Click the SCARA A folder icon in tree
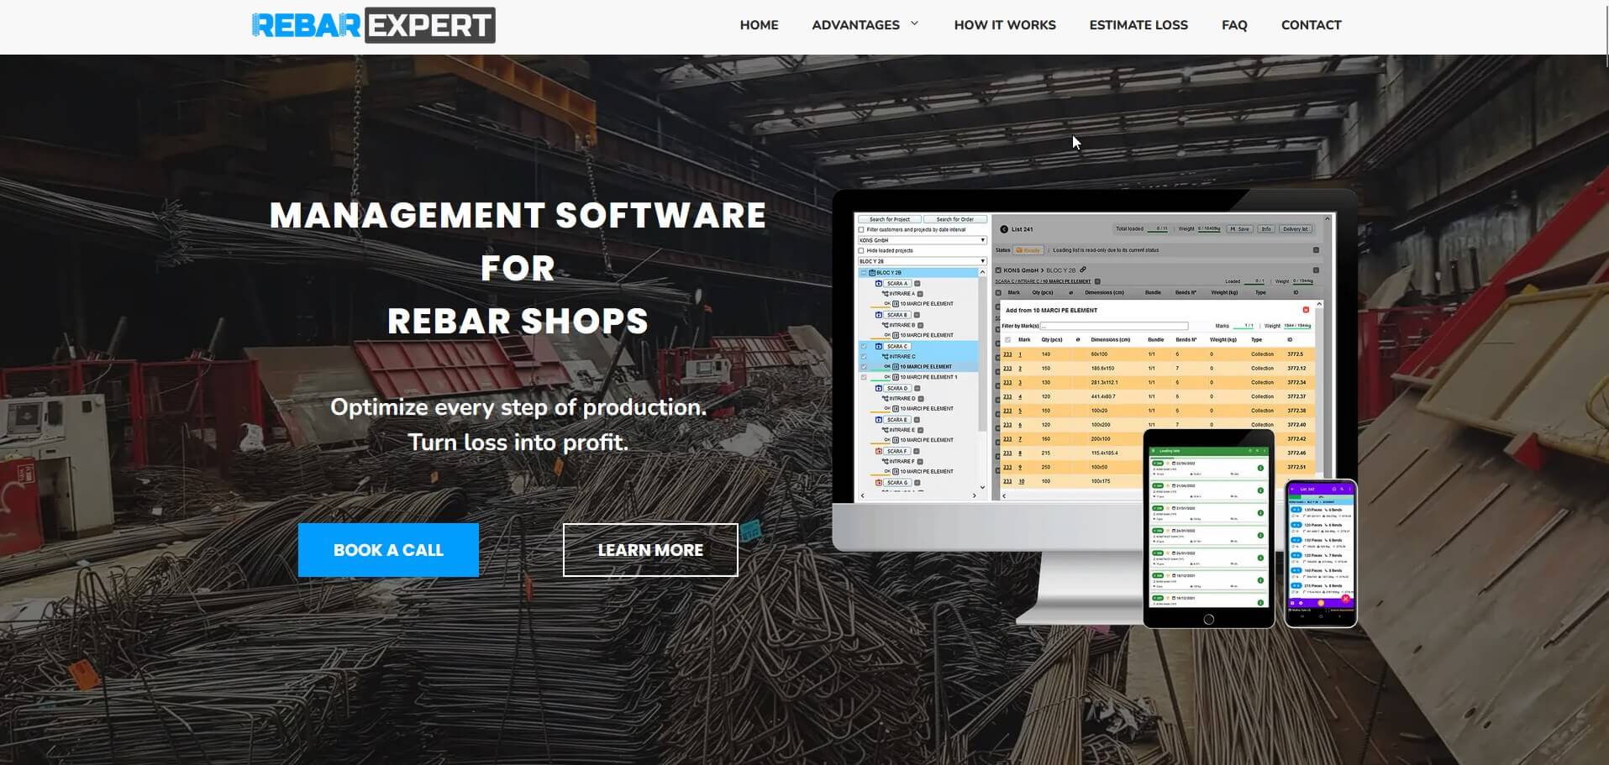The width and height of the screenshot is (1609, 765). (x=879, y=284)
